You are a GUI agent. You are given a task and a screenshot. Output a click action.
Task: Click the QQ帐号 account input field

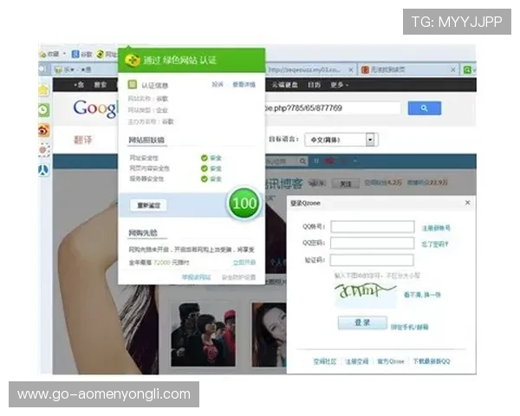(x=372, y=228)
